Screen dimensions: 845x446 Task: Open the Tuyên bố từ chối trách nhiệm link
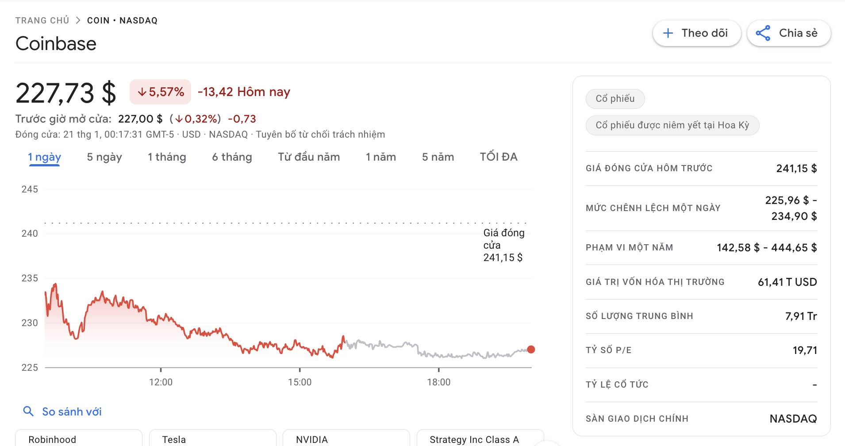point(320,135)
